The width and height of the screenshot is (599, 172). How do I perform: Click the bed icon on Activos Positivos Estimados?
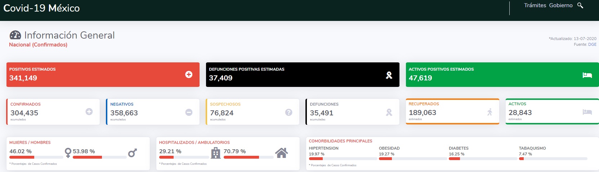[x=587, y=75]
